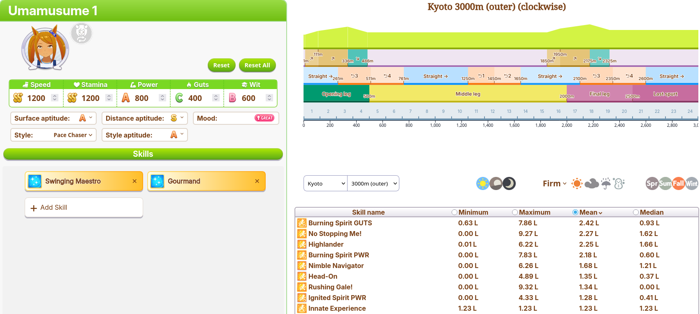Click the Rushing Gale! skill icon
Image resolution: width=700 pixels, height=314 pixels.
[x=302, y=287]
